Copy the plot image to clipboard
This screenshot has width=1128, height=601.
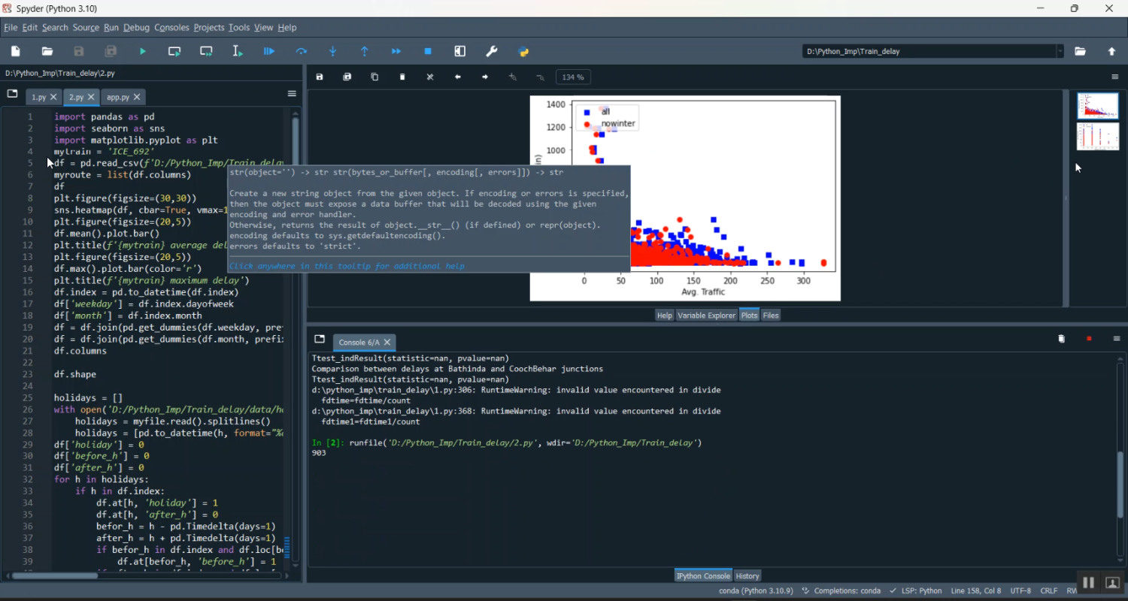374,77
